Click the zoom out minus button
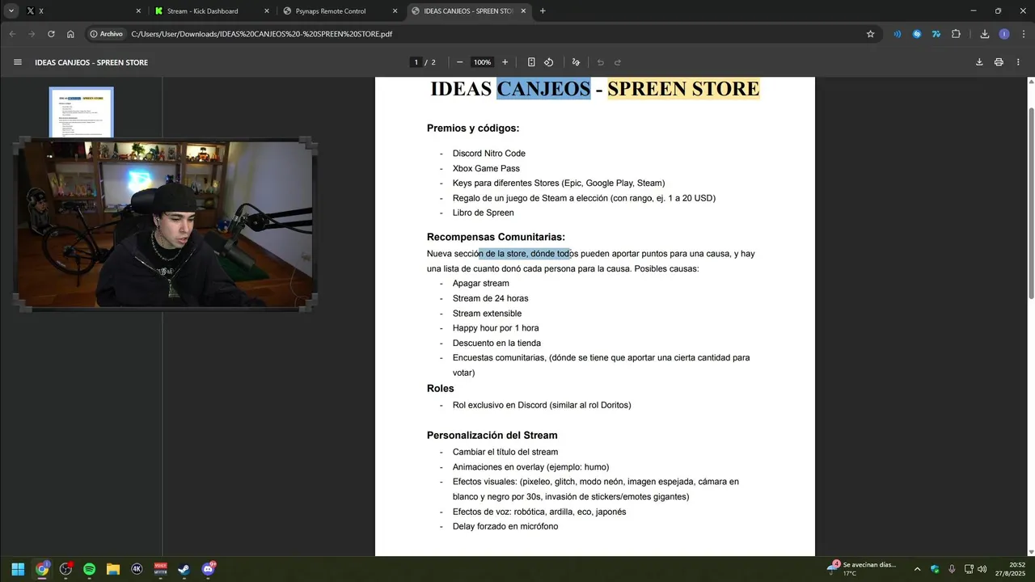Image resolution: width=1035 pixels, height=582 pixels. tap(459, 62)
